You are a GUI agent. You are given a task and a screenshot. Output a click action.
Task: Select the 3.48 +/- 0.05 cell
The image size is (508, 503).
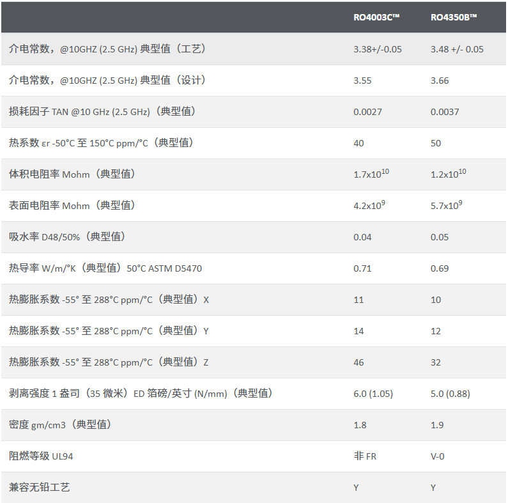(x=457, y=49)
